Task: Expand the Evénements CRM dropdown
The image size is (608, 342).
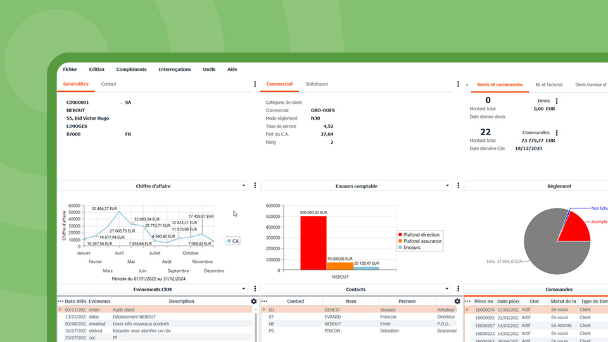Action: [x=244, y=289]
